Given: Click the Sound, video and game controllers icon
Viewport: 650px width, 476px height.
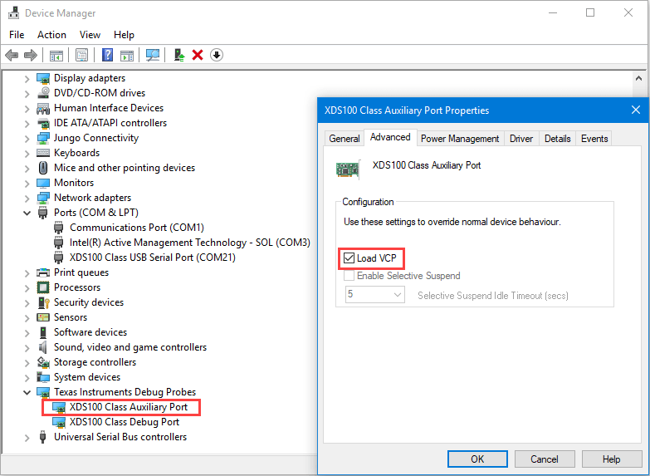Looking at the screenshot, I should [x=43, y=347].
